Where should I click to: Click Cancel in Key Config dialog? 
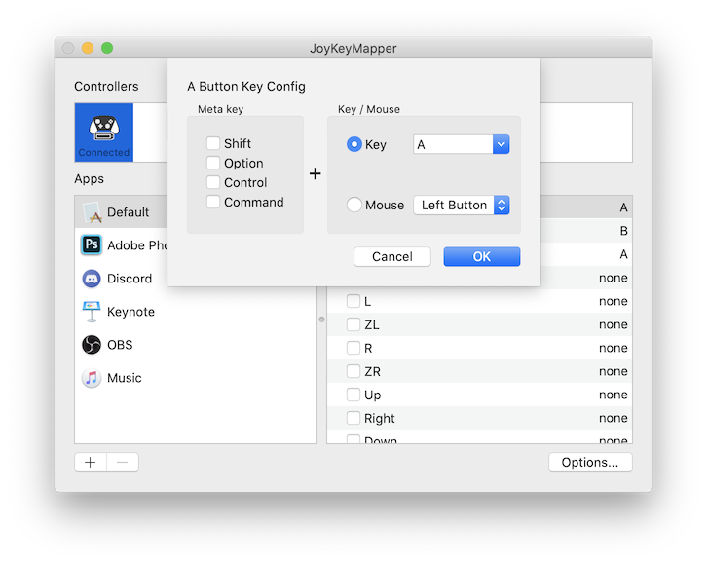pos(392,256)
